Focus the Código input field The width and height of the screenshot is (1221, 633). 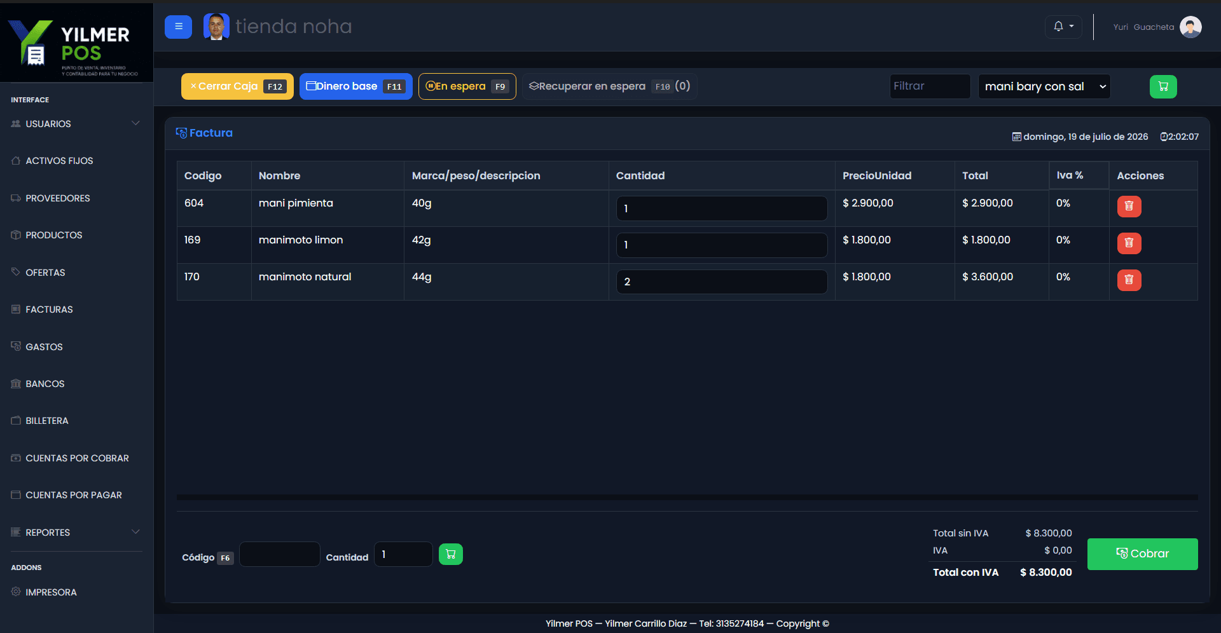point(280,554)
